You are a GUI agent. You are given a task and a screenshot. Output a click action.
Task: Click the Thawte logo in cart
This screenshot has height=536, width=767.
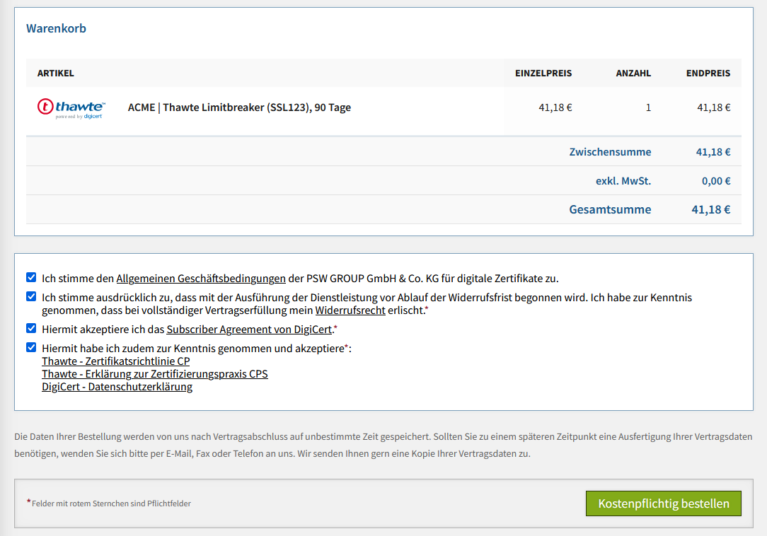point(71,107)
